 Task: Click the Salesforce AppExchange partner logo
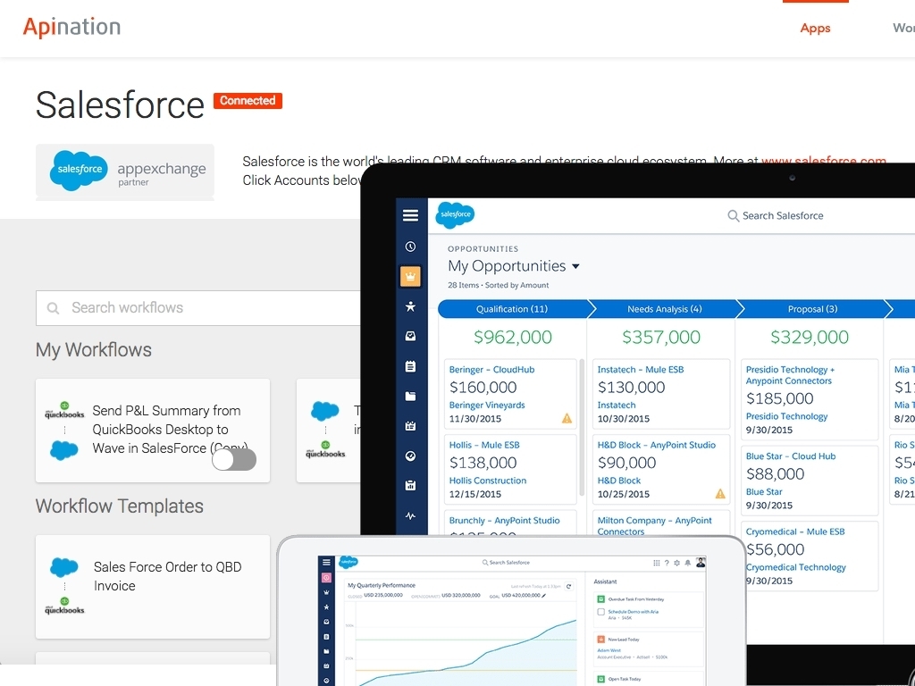point(125,171)
